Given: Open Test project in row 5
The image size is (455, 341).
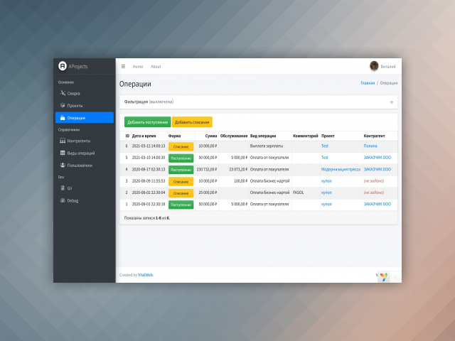Looking at the screenshot, I should pyautogui.click(x=325, y=158).
